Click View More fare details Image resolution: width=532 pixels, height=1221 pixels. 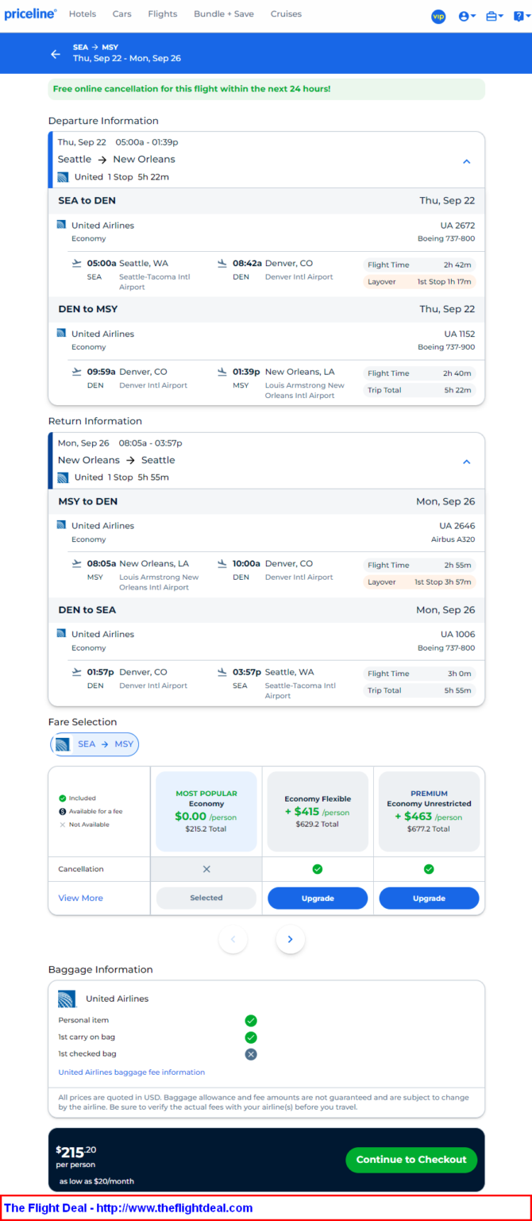(80, 898)
